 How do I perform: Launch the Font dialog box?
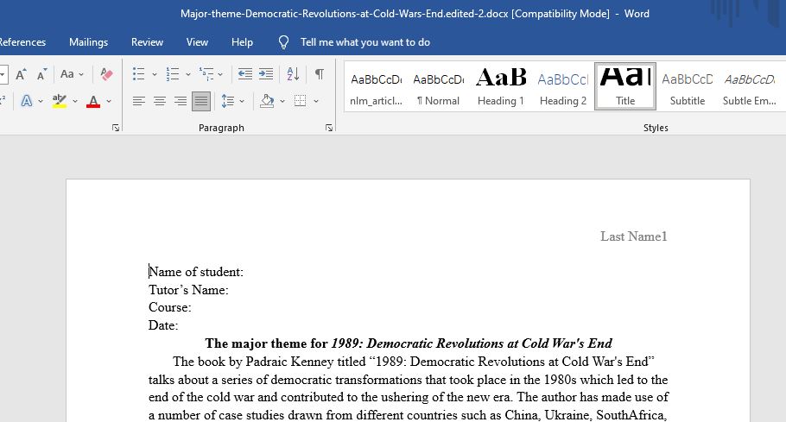116,128
